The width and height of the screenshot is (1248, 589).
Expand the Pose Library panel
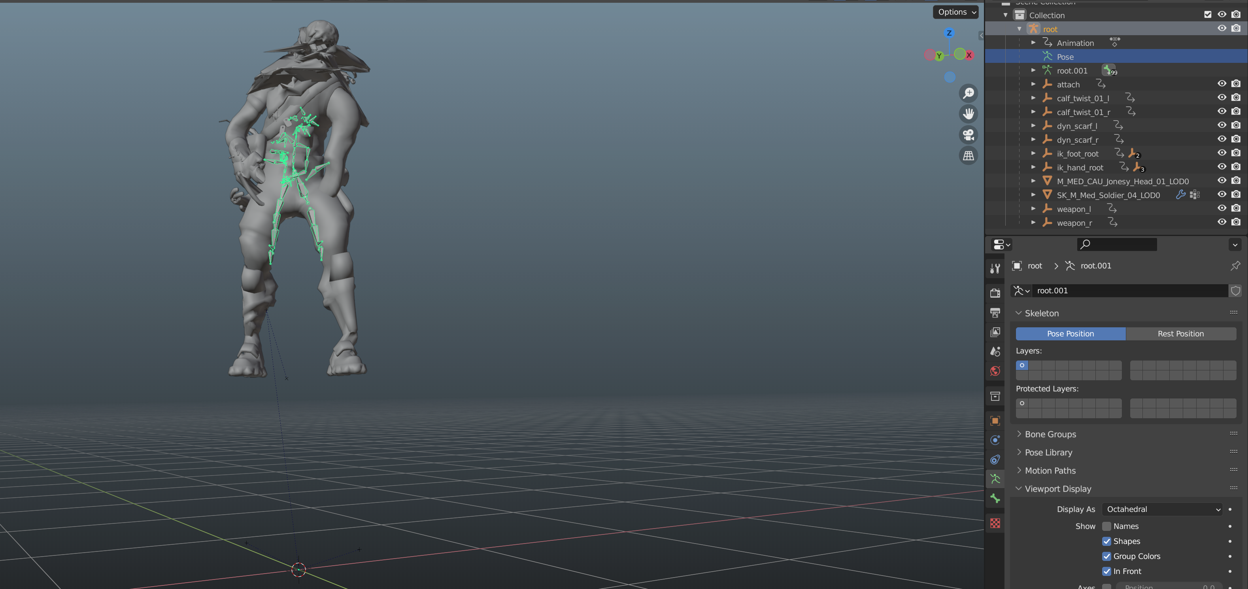pos(1048,452)
